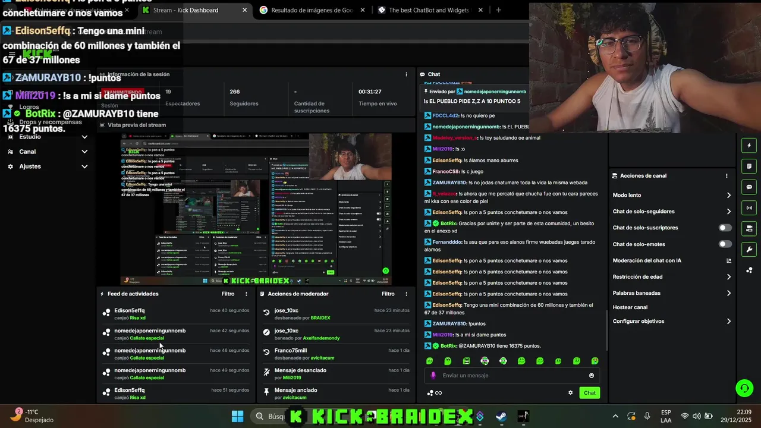
Task: Expand Palabras baneadas options
Action: pyautogui.click(x=729, y=293)
